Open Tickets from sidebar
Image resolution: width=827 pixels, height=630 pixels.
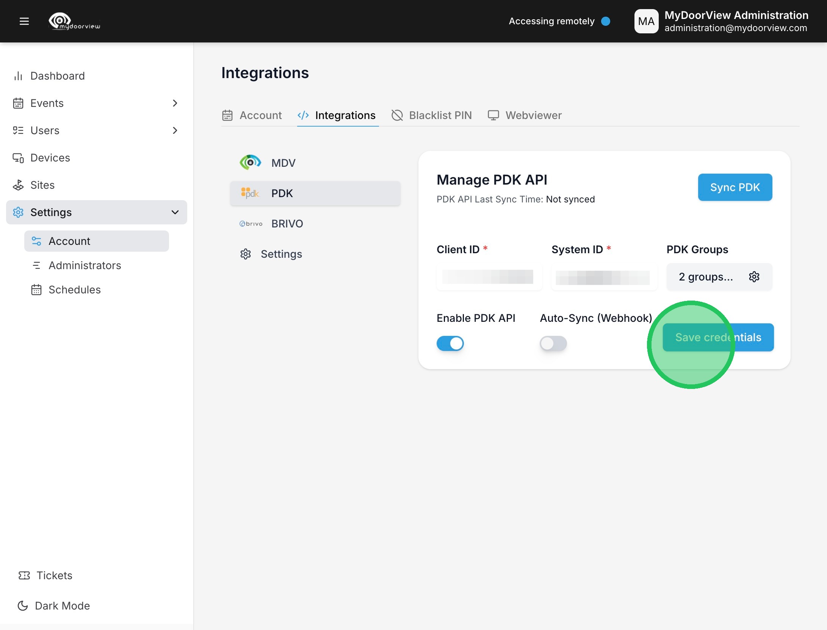(54, 575)
